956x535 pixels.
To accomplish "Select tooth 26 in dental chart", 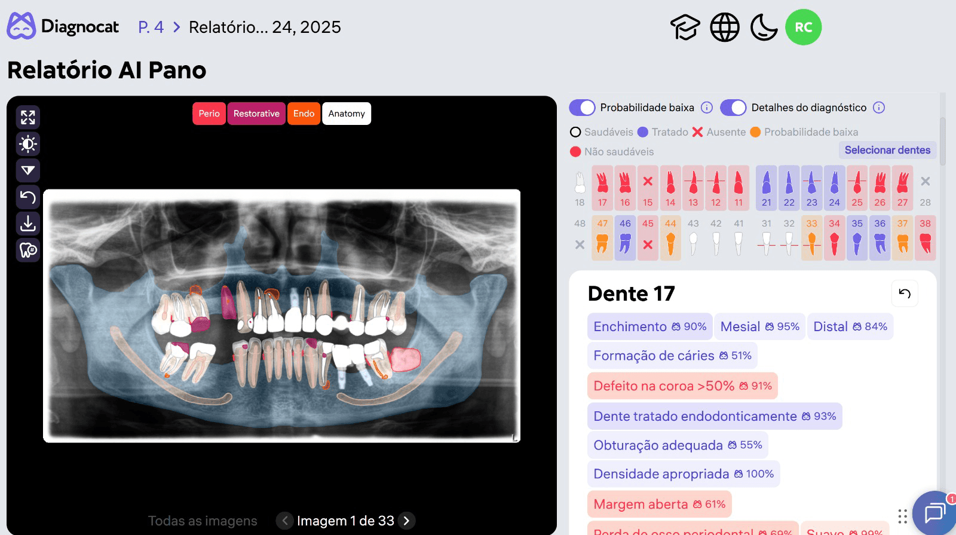I will [880, 188].
